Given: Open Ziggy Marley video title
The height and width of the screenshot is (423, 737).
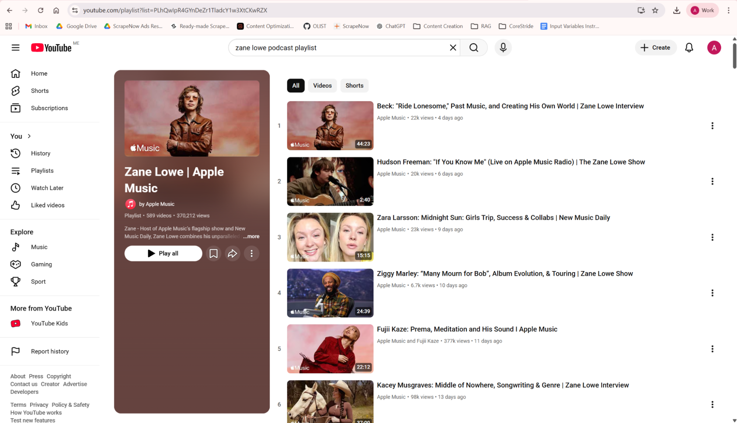Looking at the screenshot, I should pyautogui.click(x=505, y=274).
